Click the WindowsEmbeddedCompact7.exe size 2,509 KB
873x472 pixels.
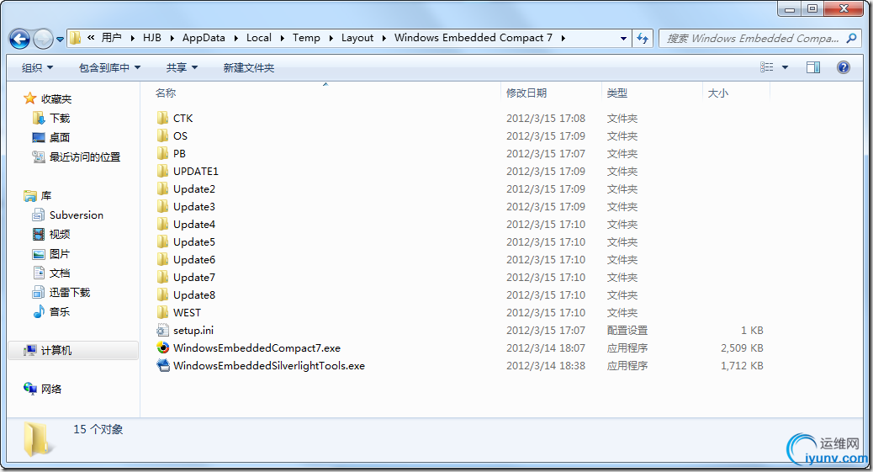pyautogui.click(x=742, y=347)
